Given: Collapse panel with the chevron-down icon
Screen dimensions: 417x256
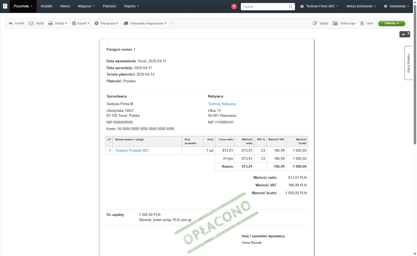Looking at the screenshot, I should click(403, 34).
